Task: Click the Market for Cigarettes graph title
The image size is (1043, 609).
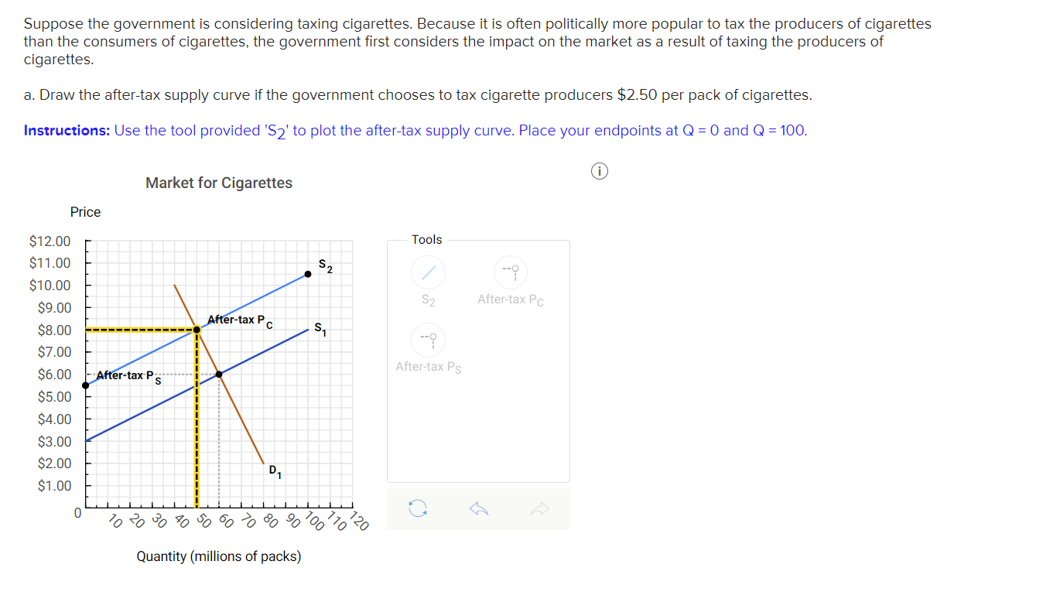Action: coord(219,183)
